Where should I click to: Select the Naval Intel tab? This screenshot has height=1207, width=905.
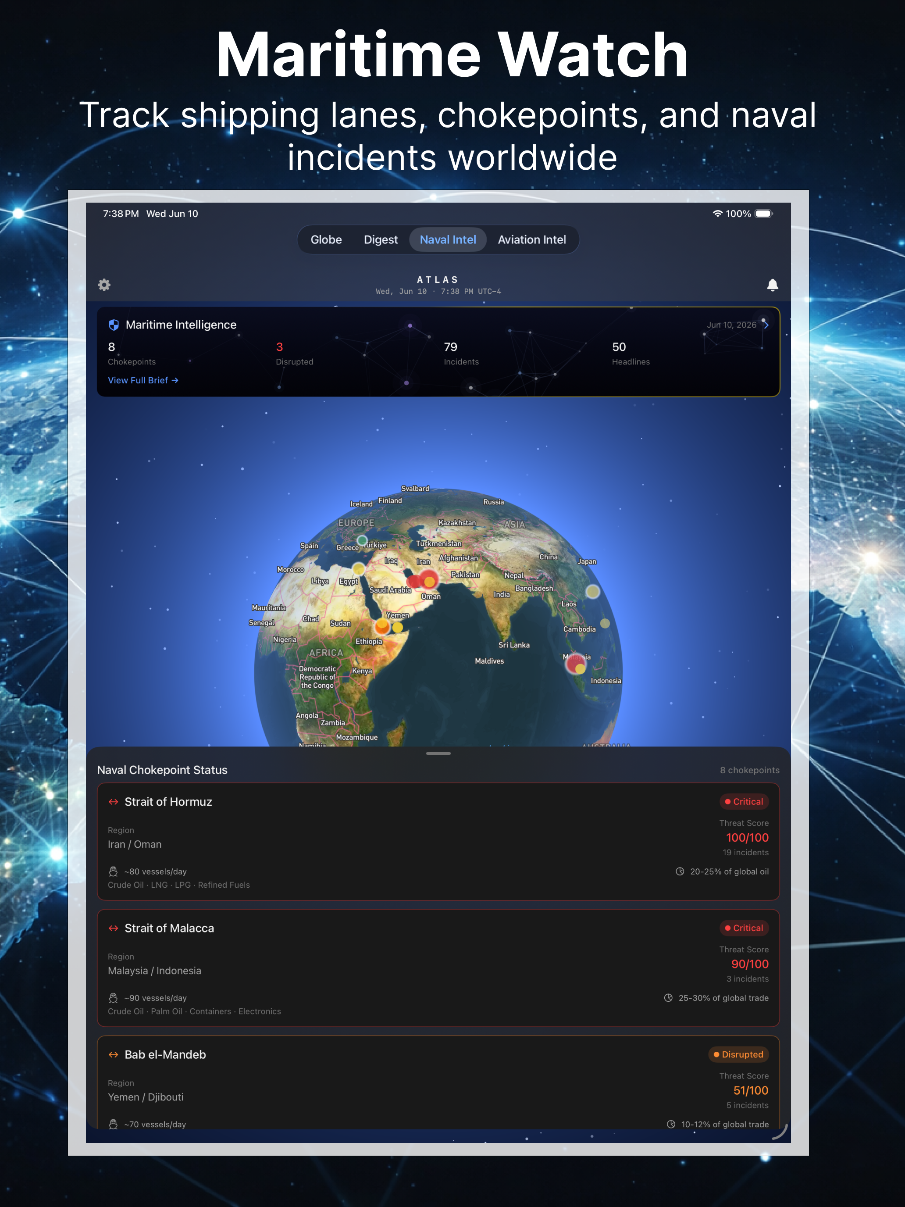(x=448, y=239)
